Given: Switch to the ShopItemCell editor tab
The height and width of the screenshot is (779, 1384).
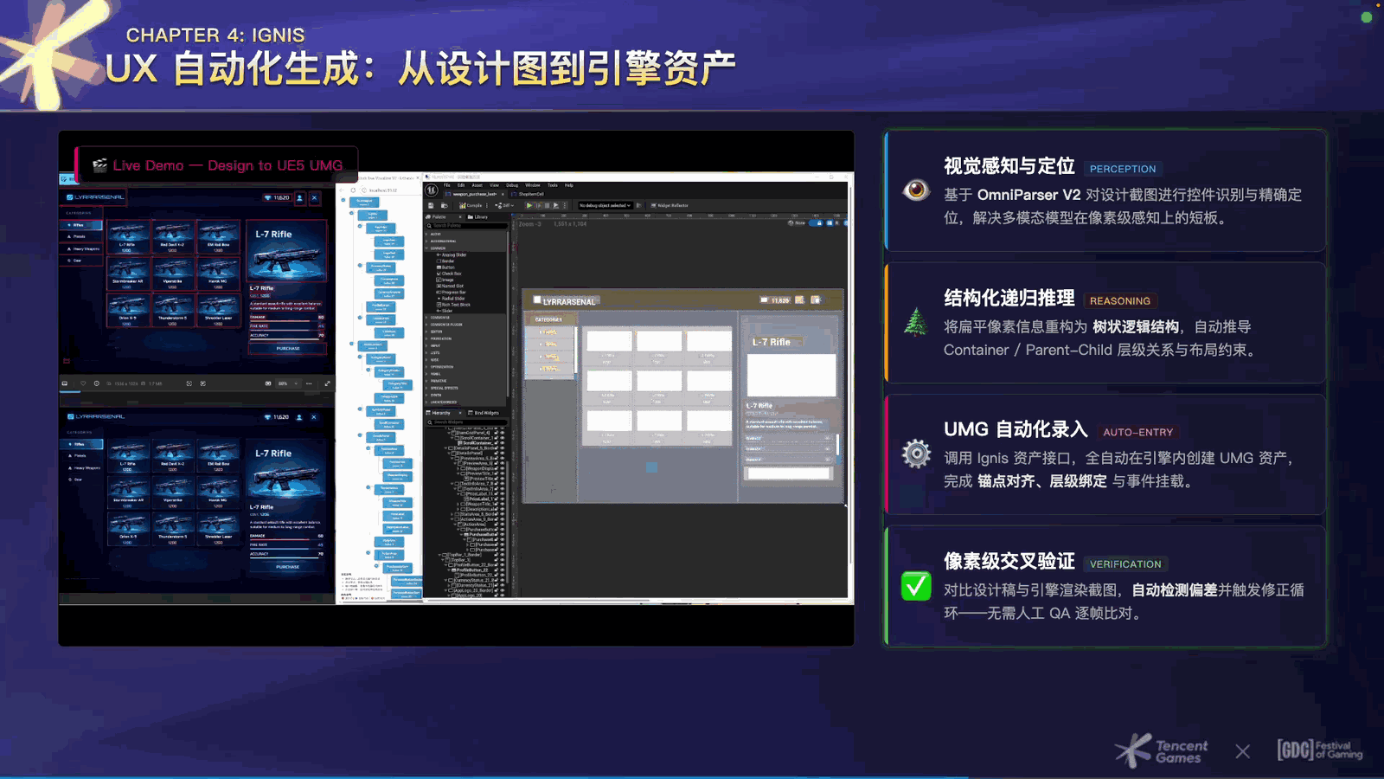Looking at the screenshot, I should coord(529,195).
